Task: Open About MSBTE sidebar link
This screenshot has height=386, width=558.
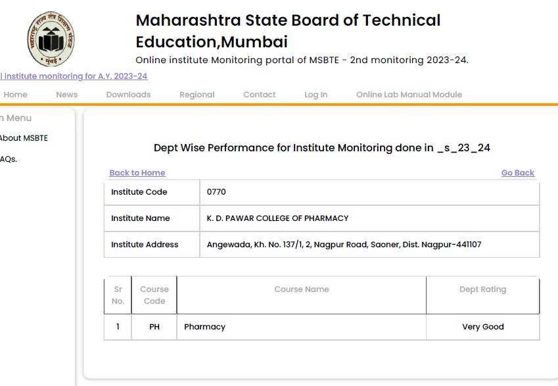Action: [24, 138]
